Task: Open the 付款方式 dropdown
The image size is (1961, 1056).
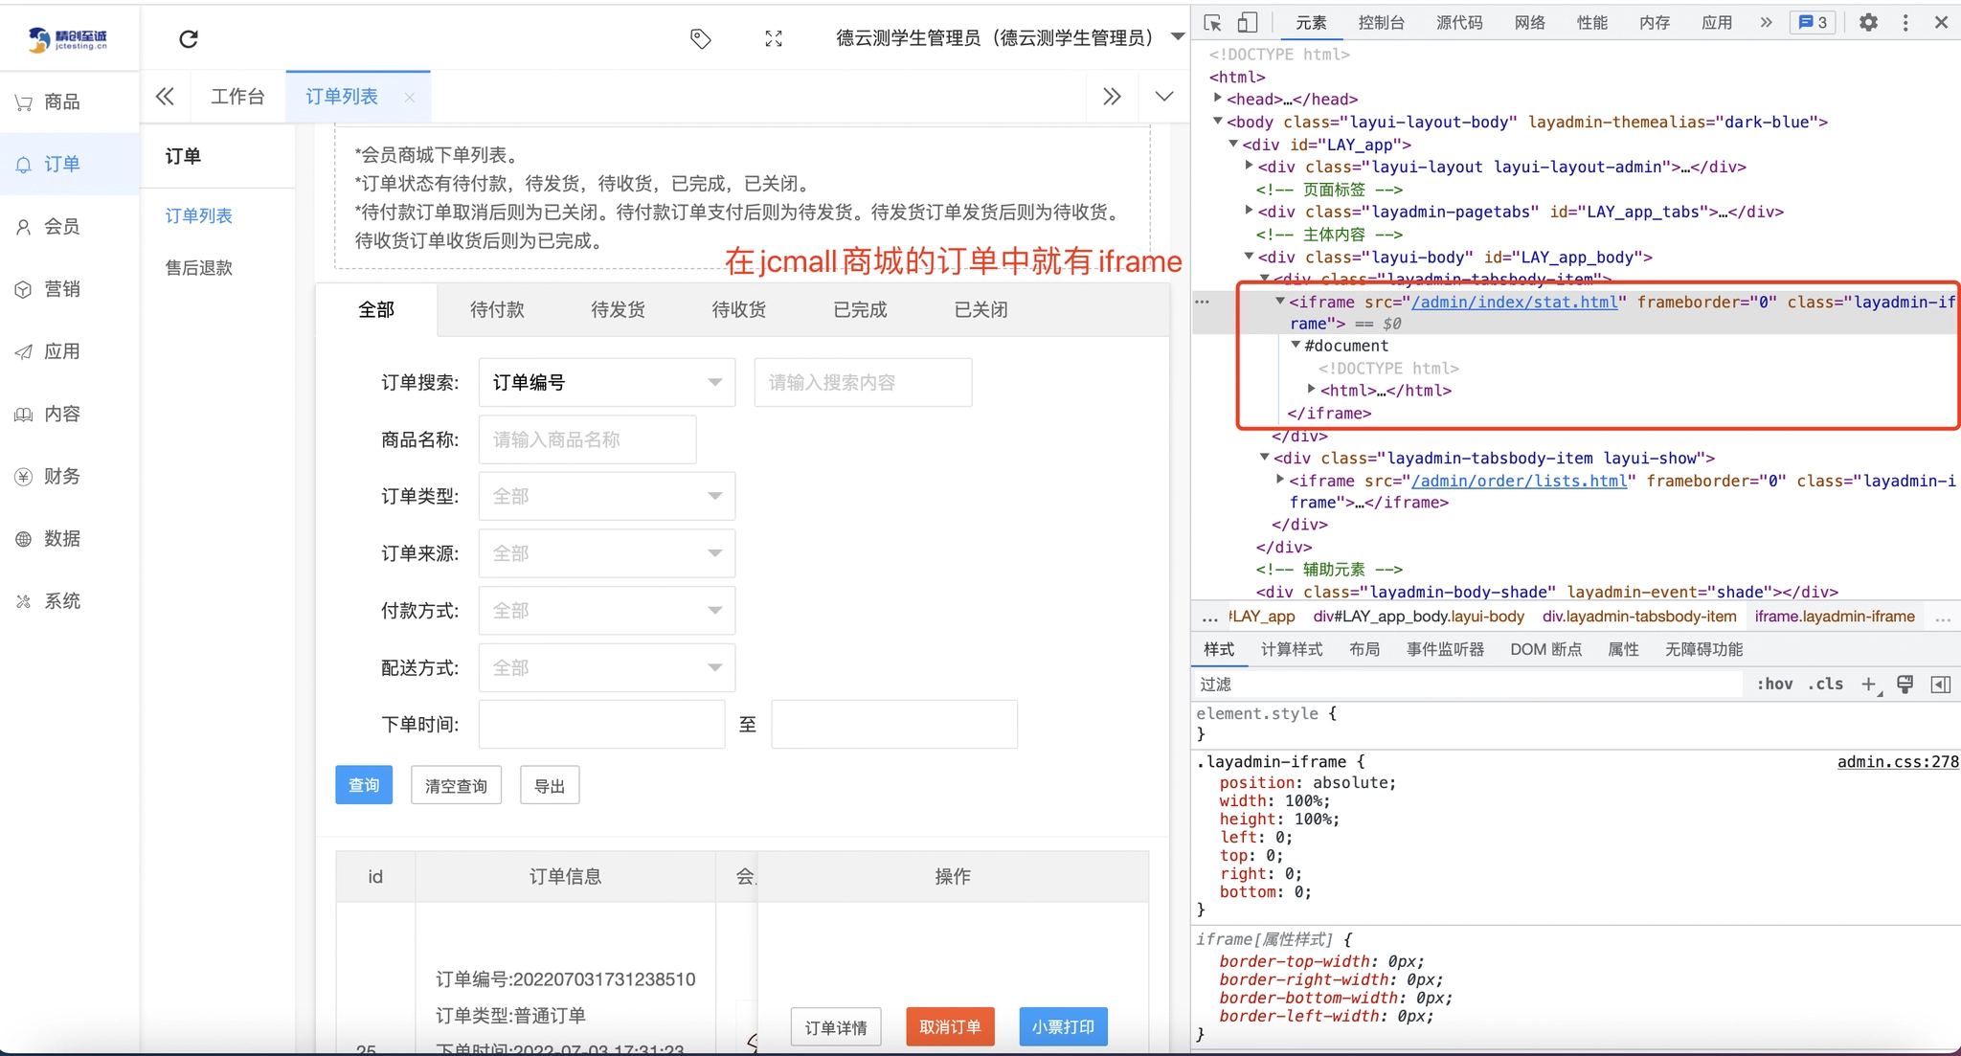Action: tap(607, 610)
